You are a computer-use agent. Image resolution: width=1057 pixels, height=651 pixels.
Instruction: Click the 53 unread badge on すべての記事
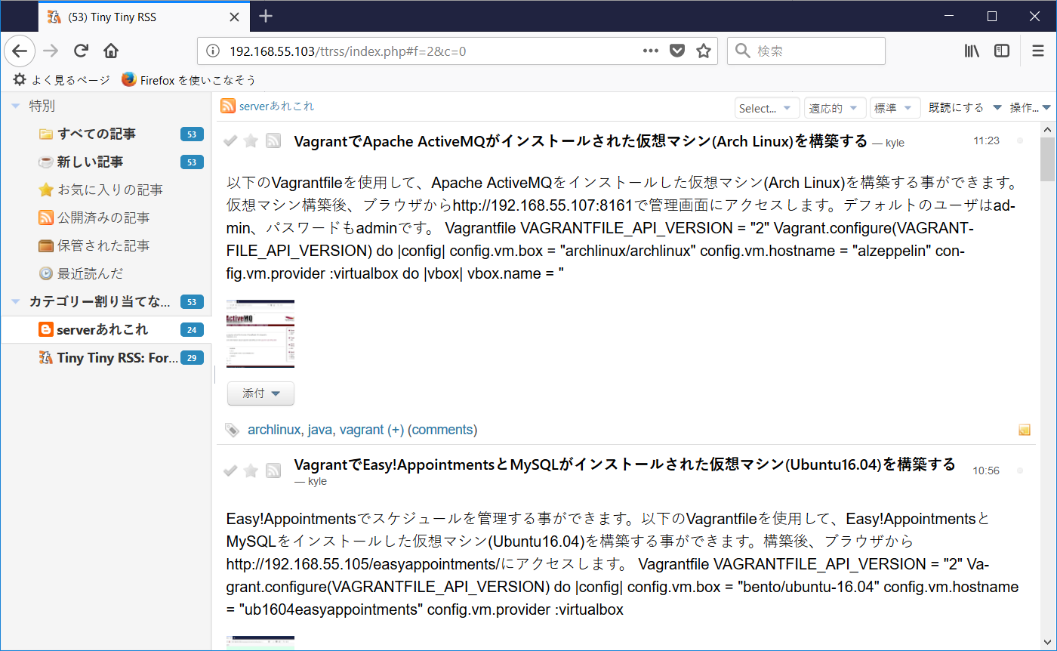pyautogui.click(x=192, y=134)
